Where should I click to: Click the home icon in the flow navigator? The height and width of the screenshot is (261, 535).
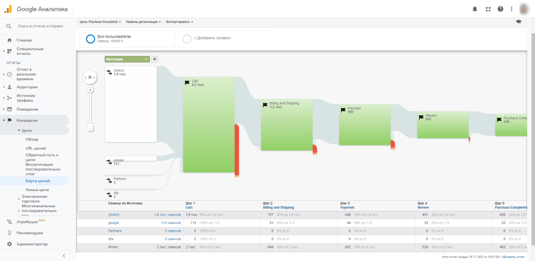tap(90, 77)
